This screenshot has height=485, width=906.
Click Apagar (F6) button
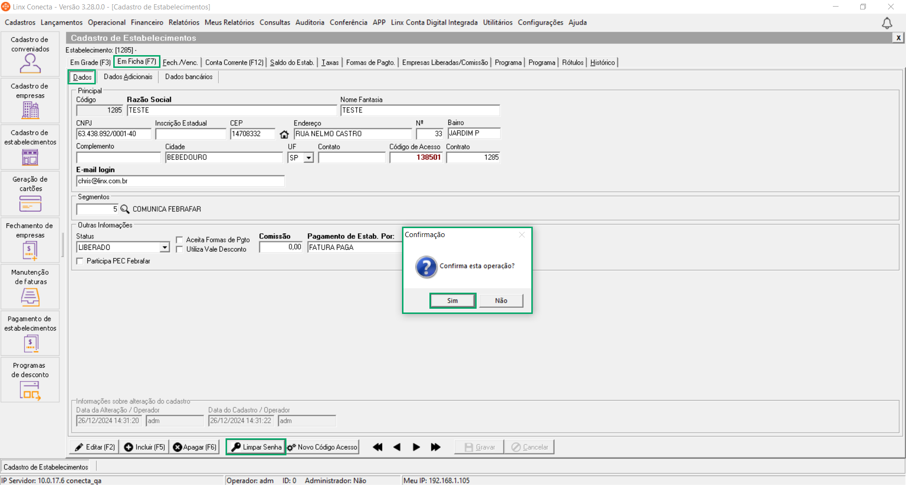click(x=194, y=447)
